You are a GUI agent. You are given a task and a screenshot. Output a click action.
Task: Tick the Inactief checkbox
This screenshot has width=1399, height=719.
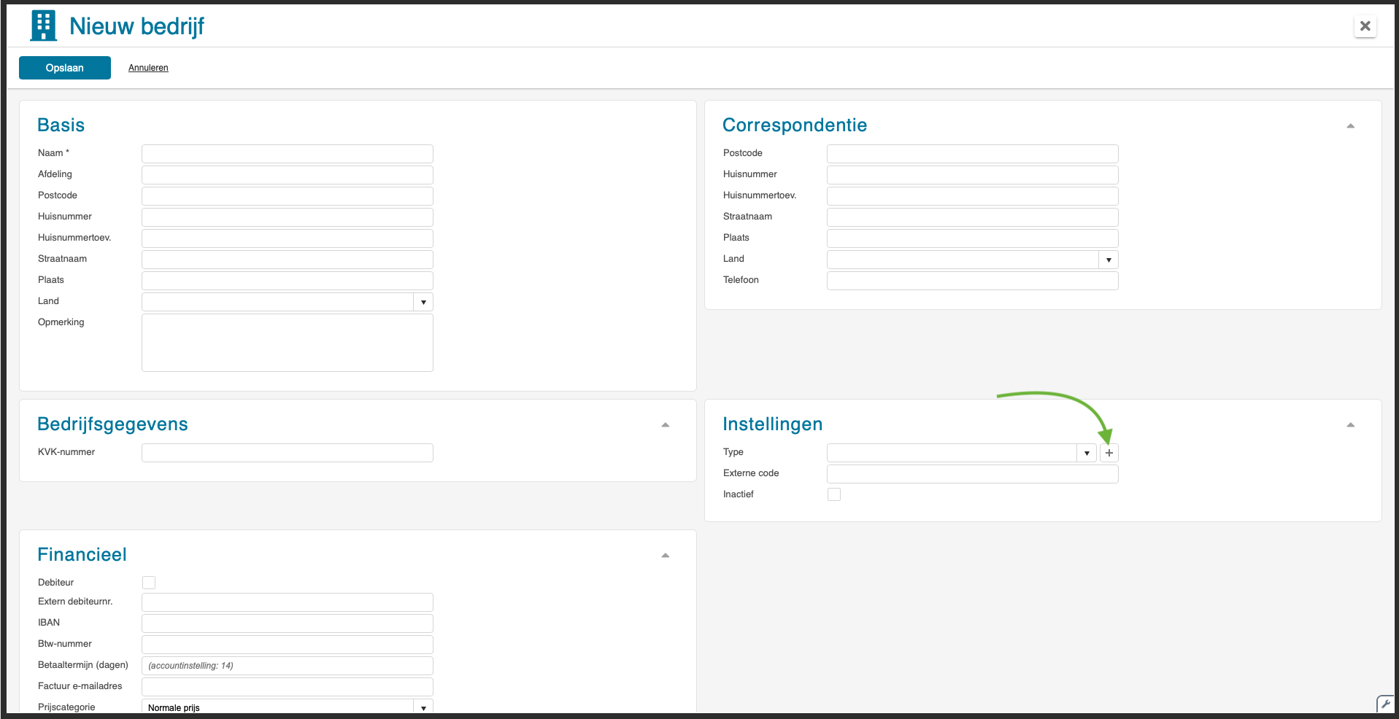[x=833, y=494]
